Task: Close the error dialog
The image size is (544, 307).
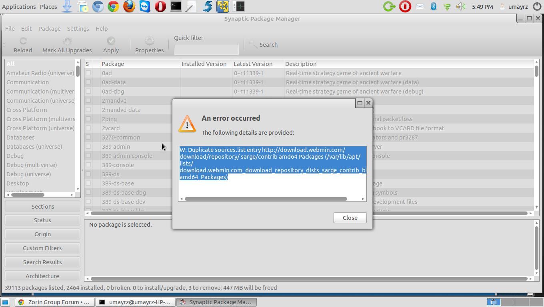Action: click(350, 217)
